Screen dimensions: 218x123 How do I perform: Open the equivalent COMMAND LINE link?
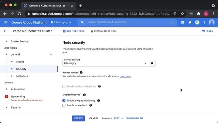pos(134,118)
